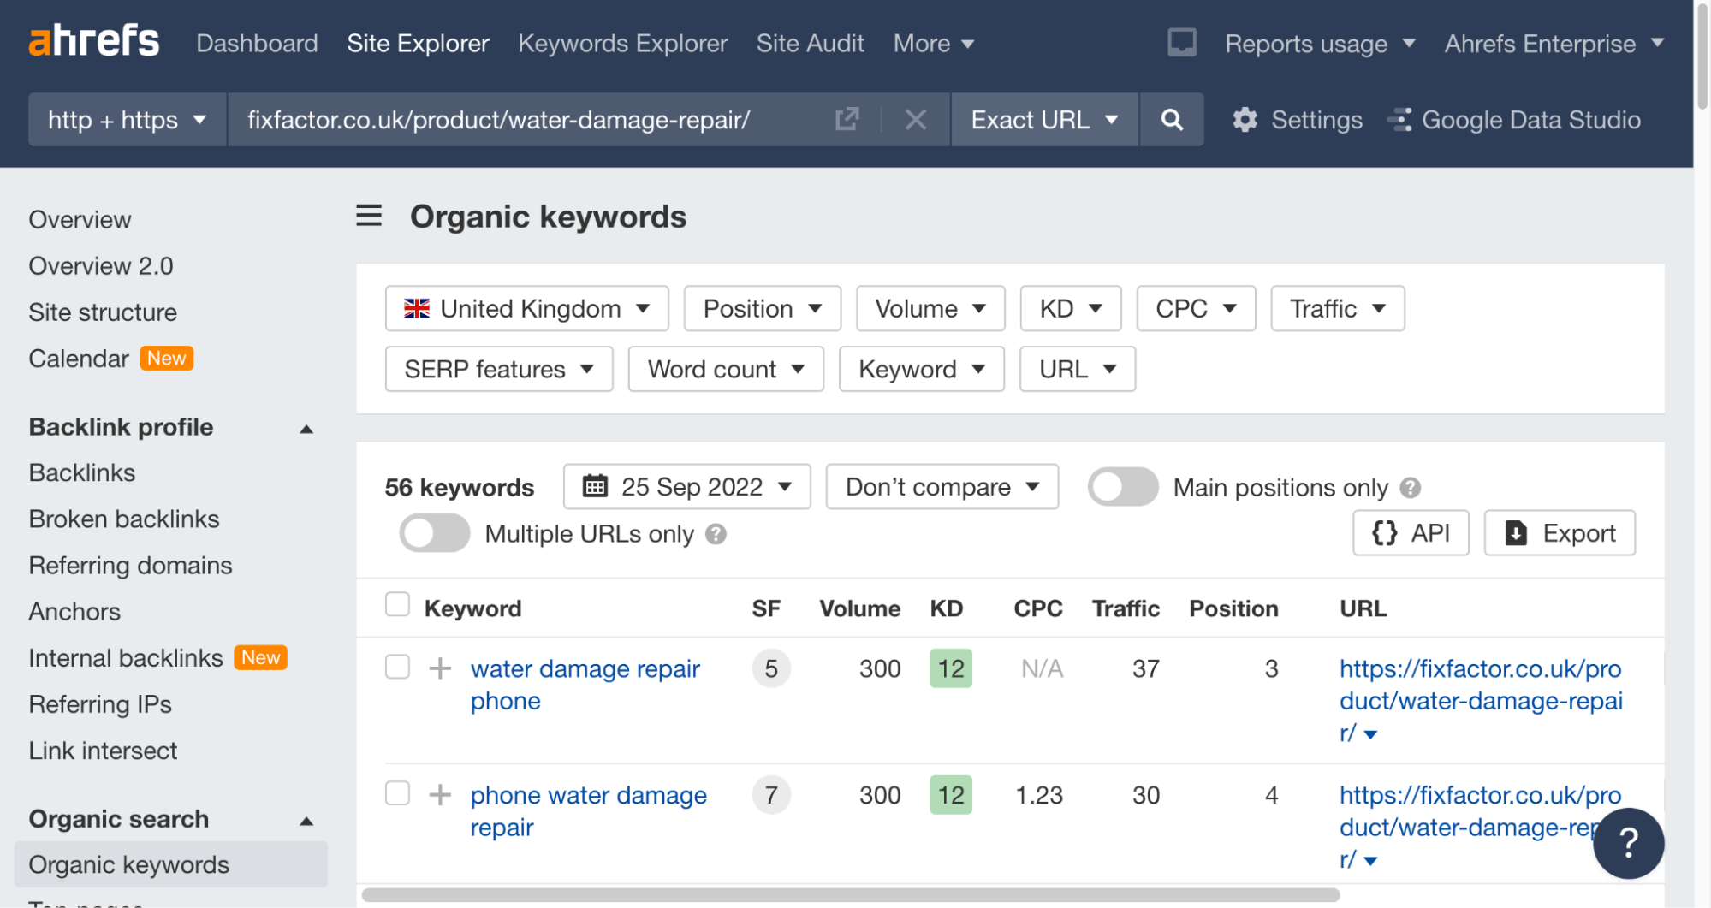Image resolution: width=1711 pixels, height=908 pixels.
Task: Open the Organic keywords report menu via hamburger icon
Action: coord(368,217)
